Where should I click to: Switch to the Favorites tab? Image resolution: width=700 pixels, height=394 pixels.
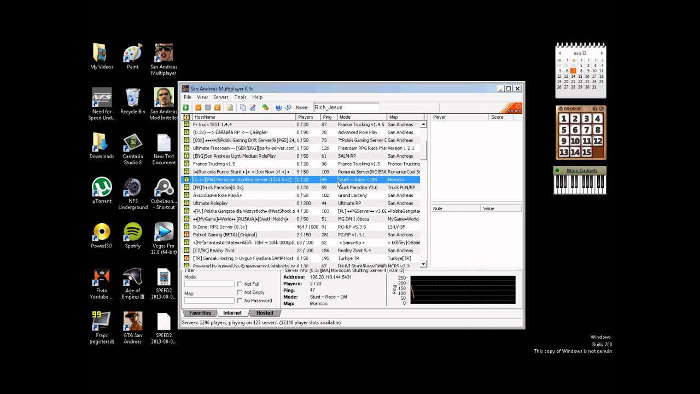(200, 313)
